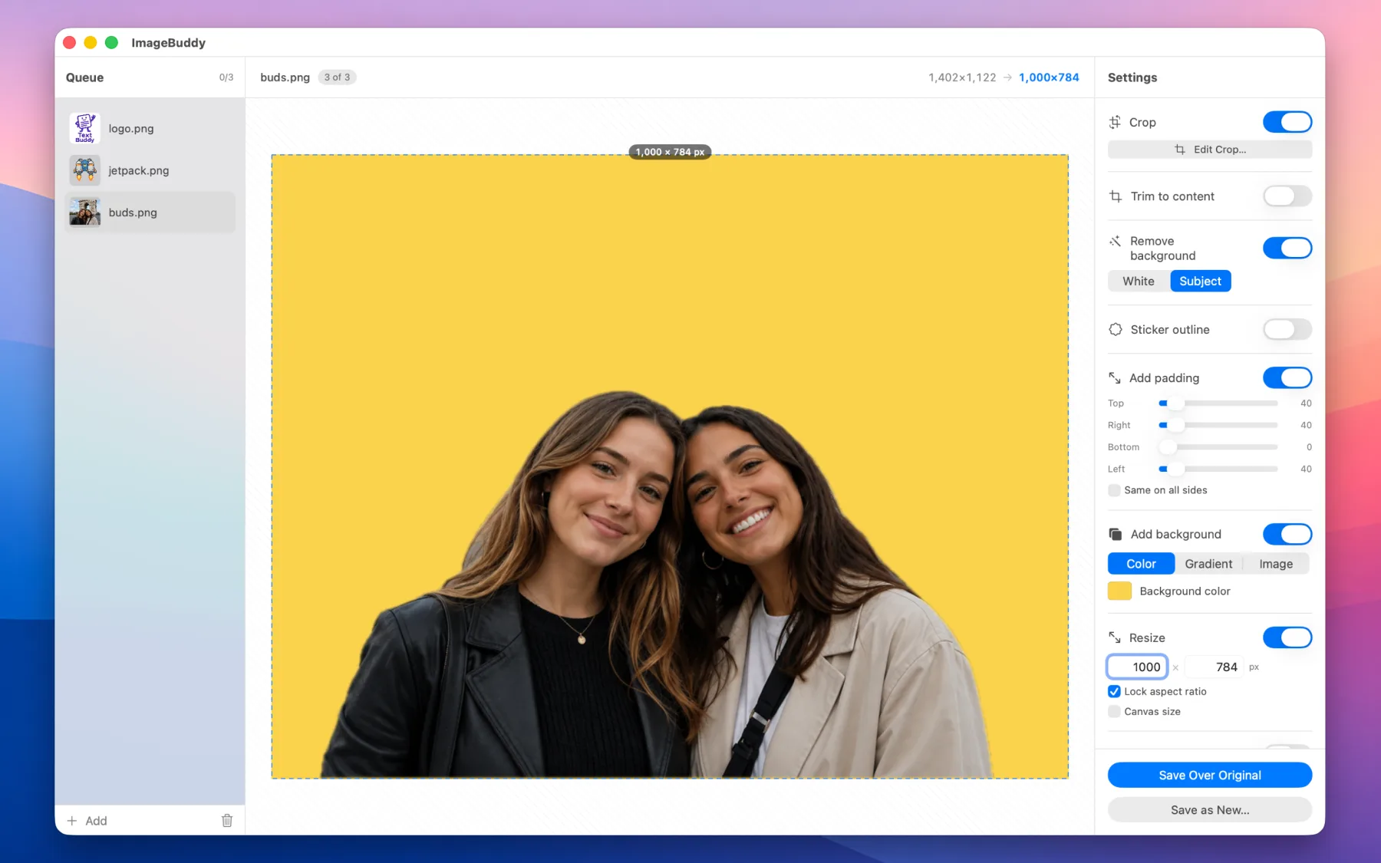This screenshot has height=863, width=1381.
Task: Click the buds.png title in header
Action: pos(285,77)
